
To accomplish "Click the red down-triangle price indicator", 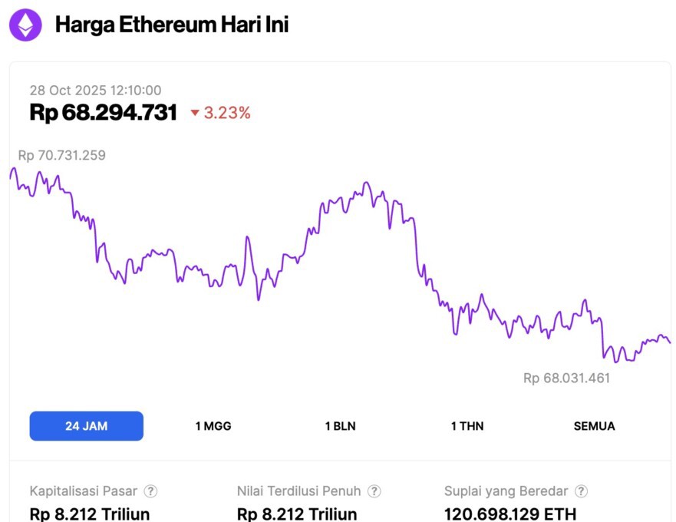I will (195, 114).
